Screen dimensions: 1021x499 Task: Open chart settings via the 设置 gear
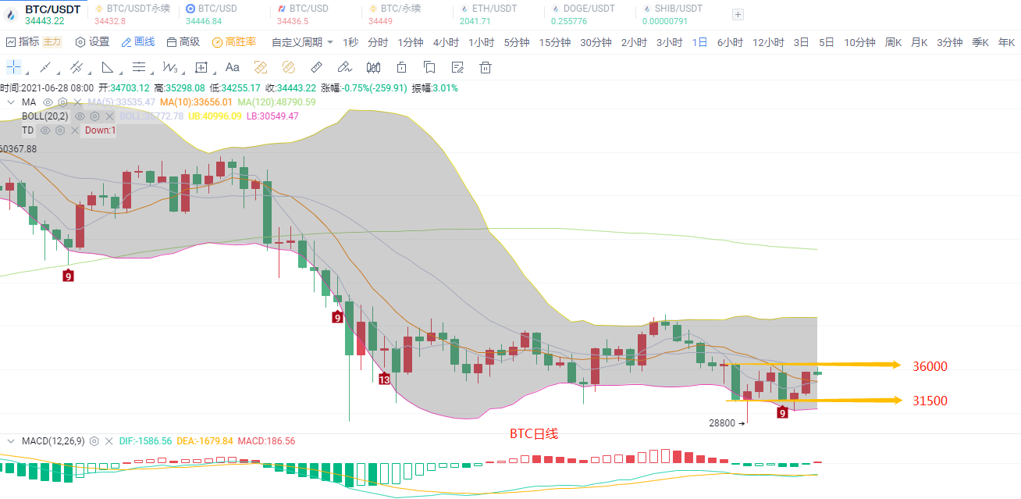tap(87, 43)
